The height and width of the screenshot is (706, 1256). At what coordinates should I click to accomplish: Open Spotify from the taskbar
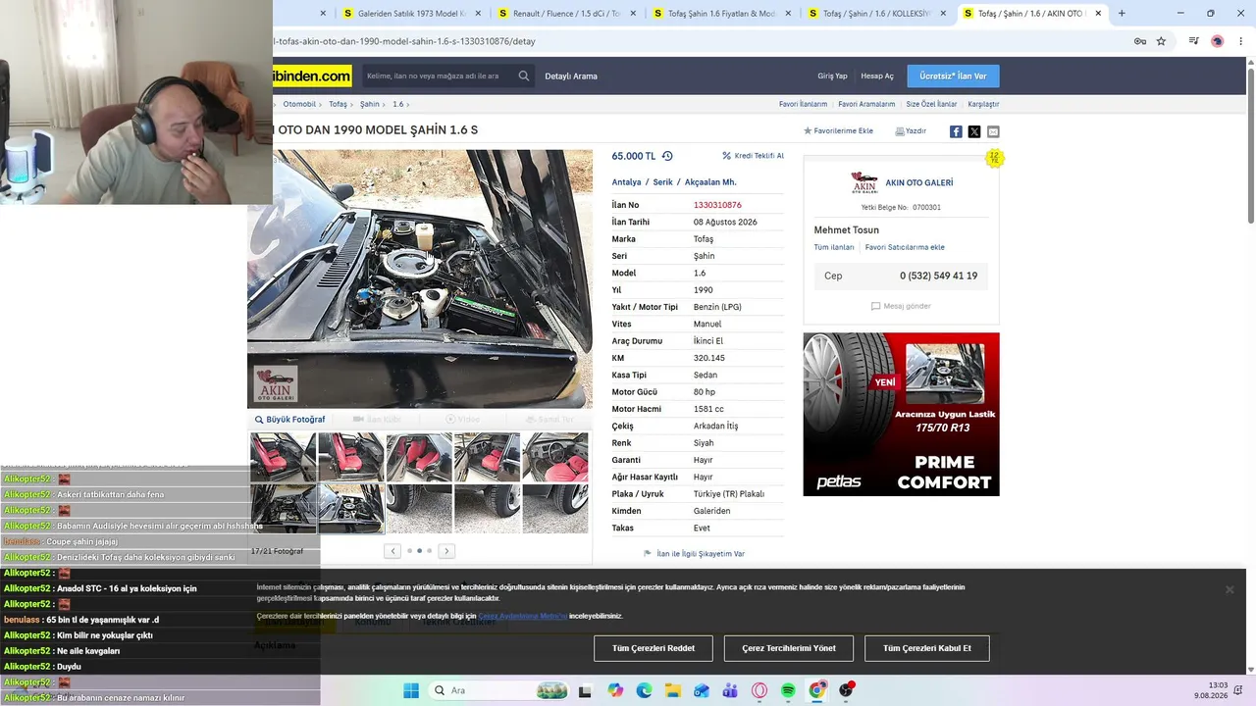[788, 690]
